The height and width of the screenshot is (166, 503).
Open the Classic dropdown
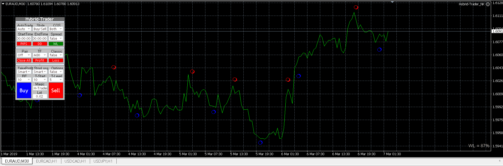56,55
